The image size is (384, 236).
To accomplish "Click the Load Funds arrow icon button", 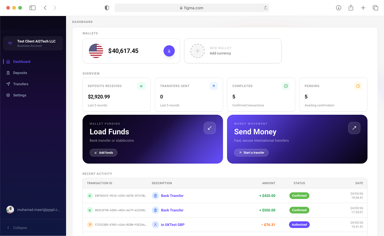I will (210, 128).
